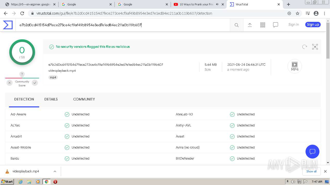This screenshot has height=185, width=330.
Task: Close the downloads bar
Action: 325,171
